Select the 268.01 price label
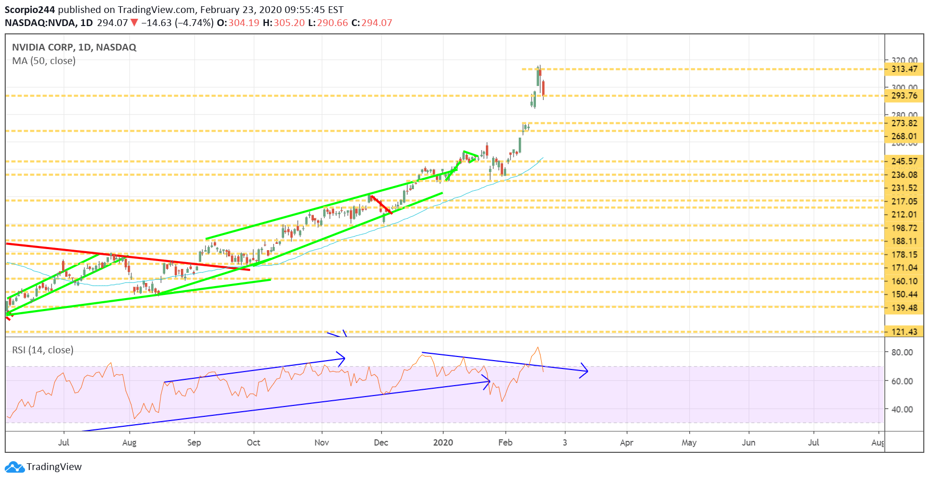Viewport: 929px width, 481px height. [904, 136]
